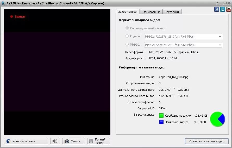This screenshot has width=232, height=148.
Task: Click the used disk value 35.63 GB
Action: click(200, 122)
